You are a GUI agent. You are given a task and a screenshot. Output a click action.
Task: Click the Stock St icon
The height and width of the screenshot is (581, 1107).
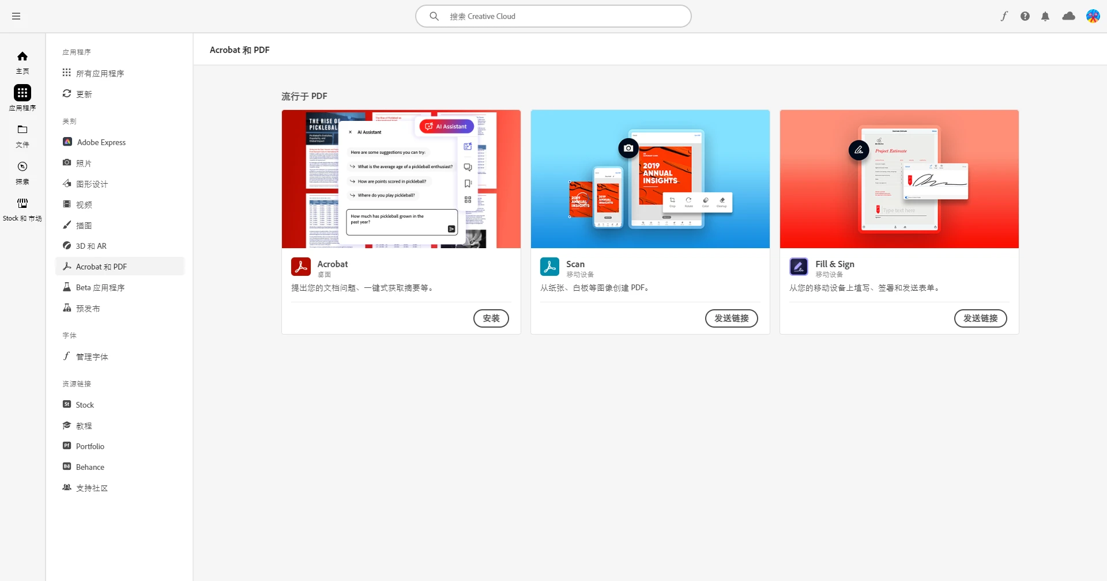point(67,404)
